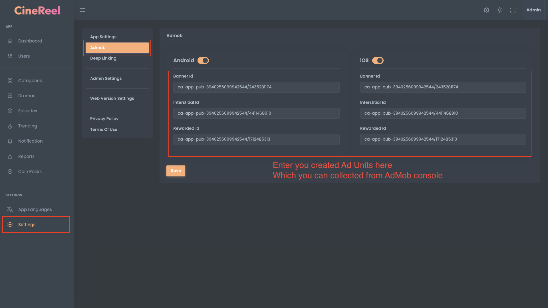
Task: Open Dashboard from the sidebar home icon
Action: tap(10, 41)
